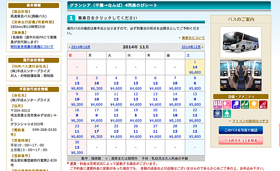
Task: Select November 24 date with 17 seats
Action: [97, 131]
